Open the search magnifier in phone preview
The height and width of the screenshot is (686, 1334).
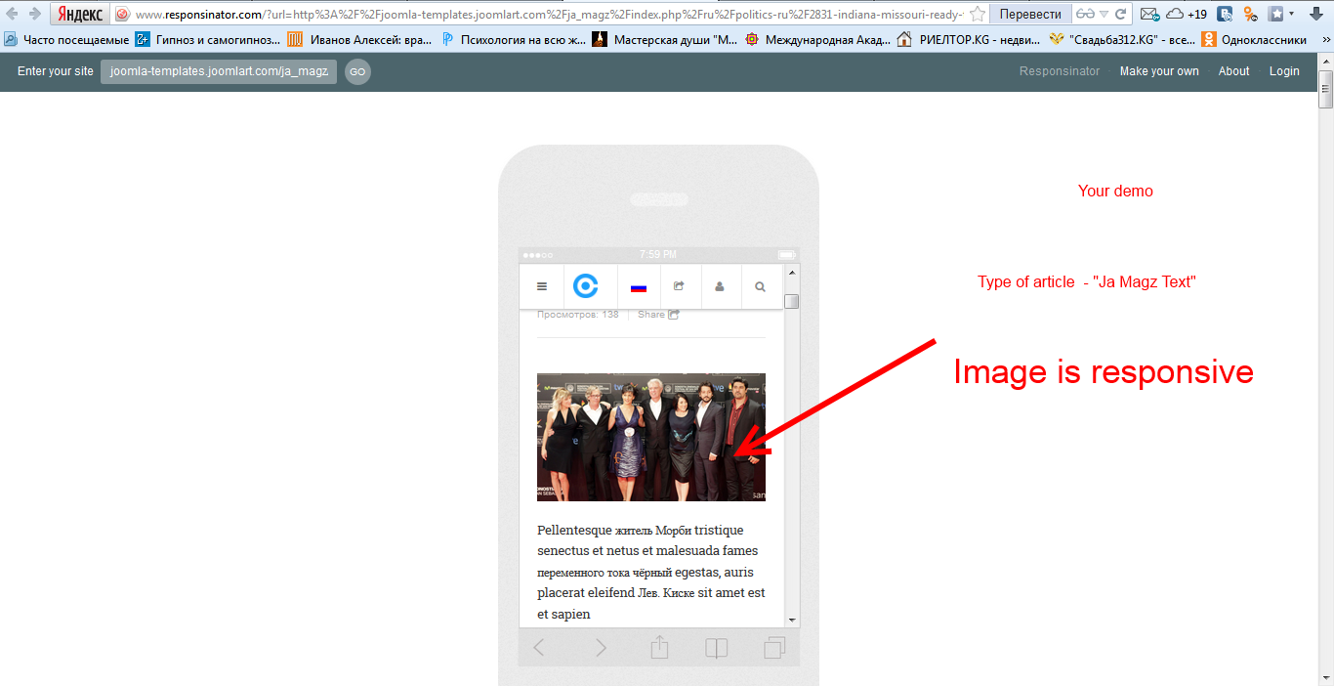click(761, 286)
